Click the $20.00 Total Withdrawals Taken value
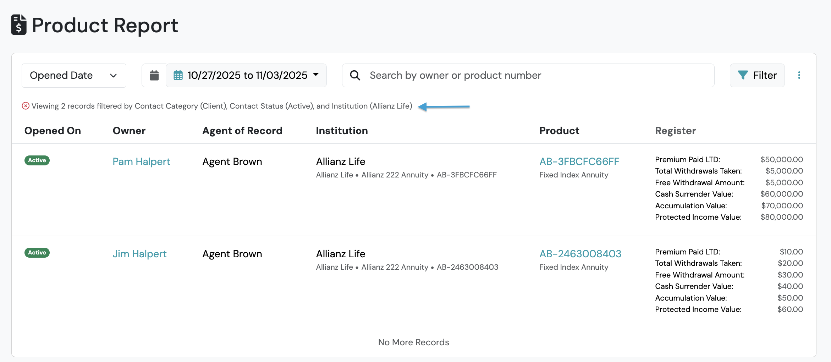 point(790,263)
